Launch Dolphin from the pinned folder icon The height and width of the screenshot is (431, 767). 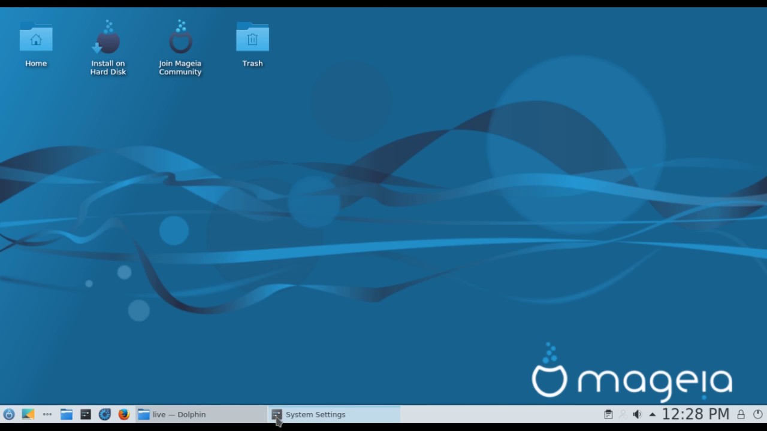click(x=67, y=414)
